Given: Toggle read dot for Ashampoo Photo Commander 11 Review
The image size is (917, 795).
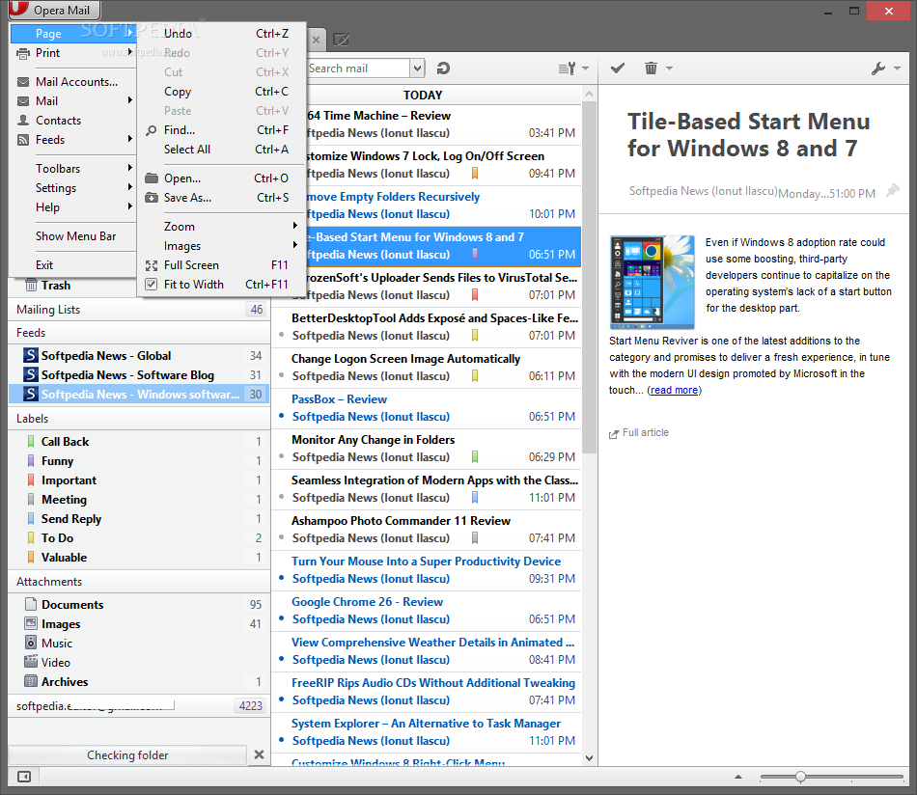Looking at the screenshot, I should 281,537.
